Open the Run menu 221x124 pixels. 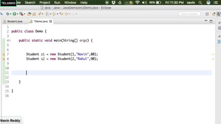coord(57,2)
